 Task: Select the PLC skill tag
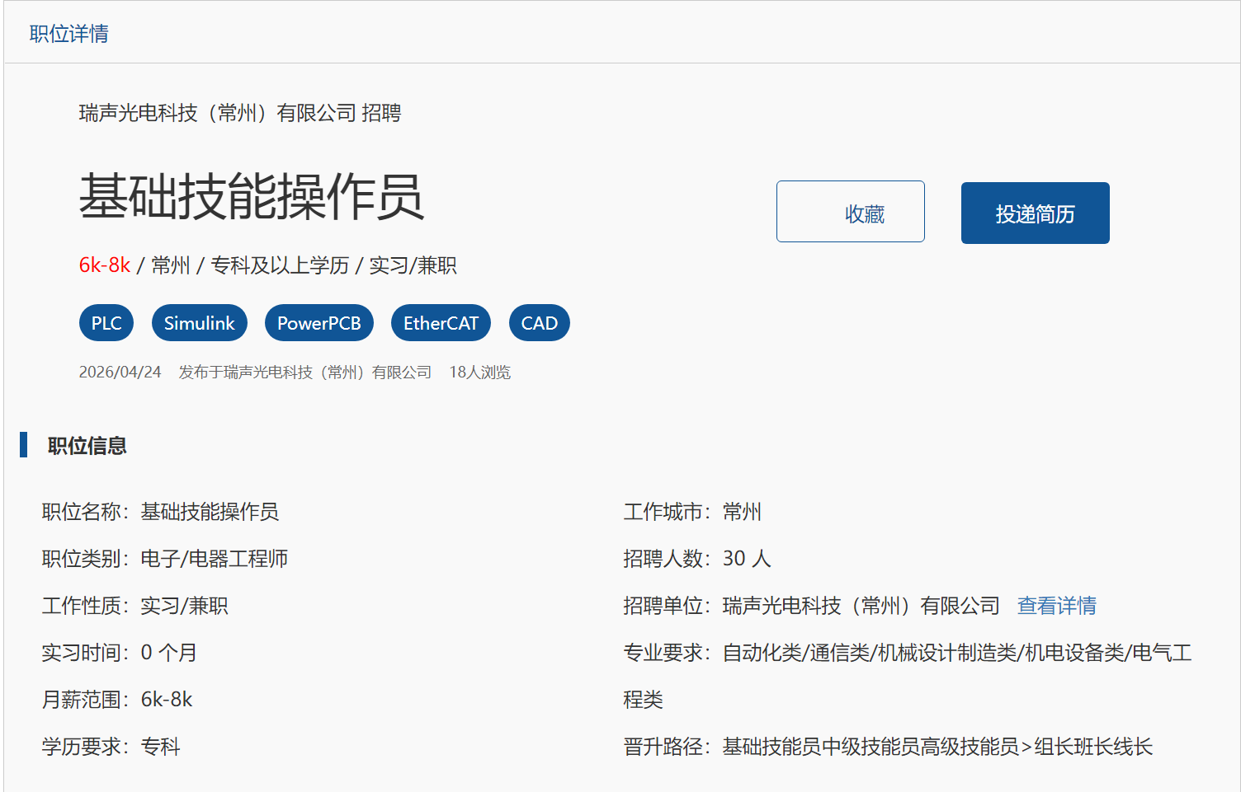pos(106,323)
